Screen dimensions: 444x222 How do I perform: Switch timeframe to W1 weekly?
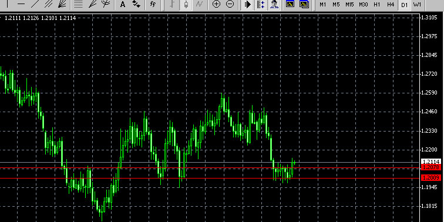418,5
